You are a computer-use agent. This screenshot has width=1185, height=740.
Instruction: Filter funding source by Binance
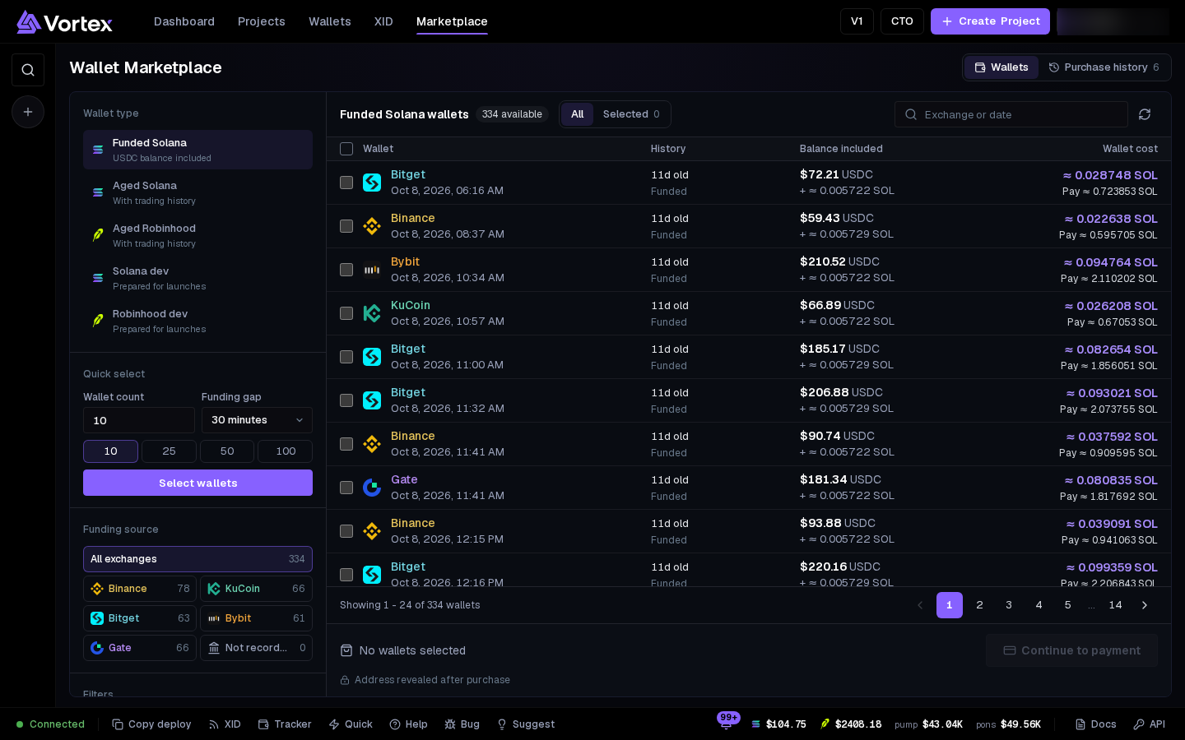[x=140, y=589]
